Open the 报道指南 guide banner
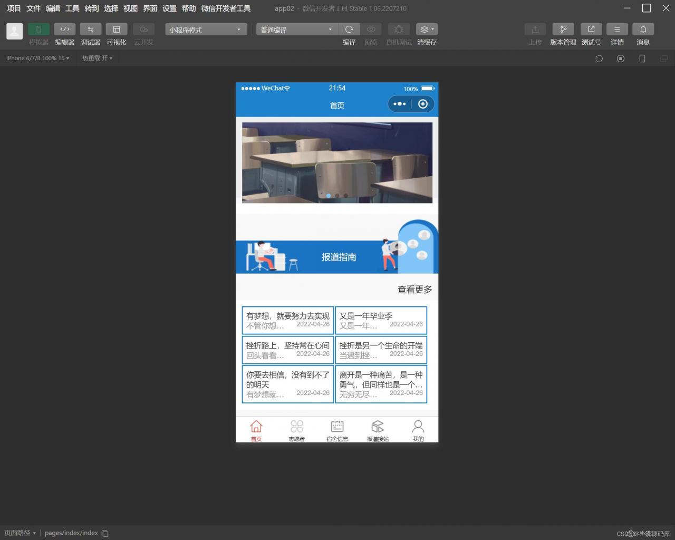Screen dimensions: 675x540 [x=337, y=257]
